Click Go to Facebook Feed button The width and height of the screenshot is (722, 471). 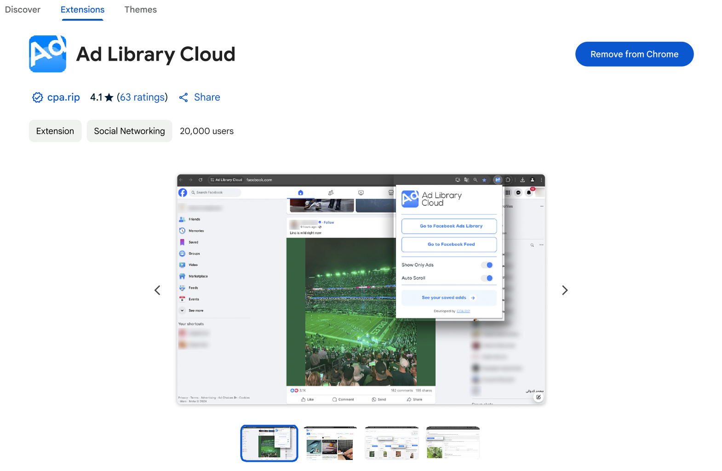(449, 244)
